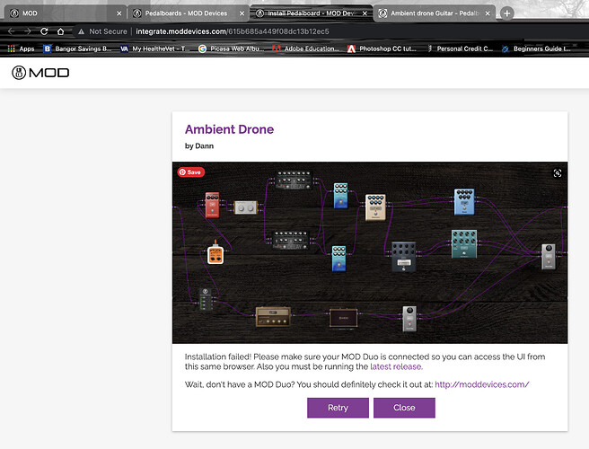
Task: Switch to the Pedalboards - MOD Devices tab
Action: pos(186,13)
